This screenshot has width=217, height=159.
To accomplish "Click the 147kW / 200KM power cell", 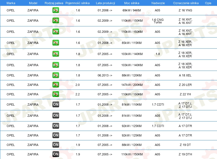I will pos(132,85).
